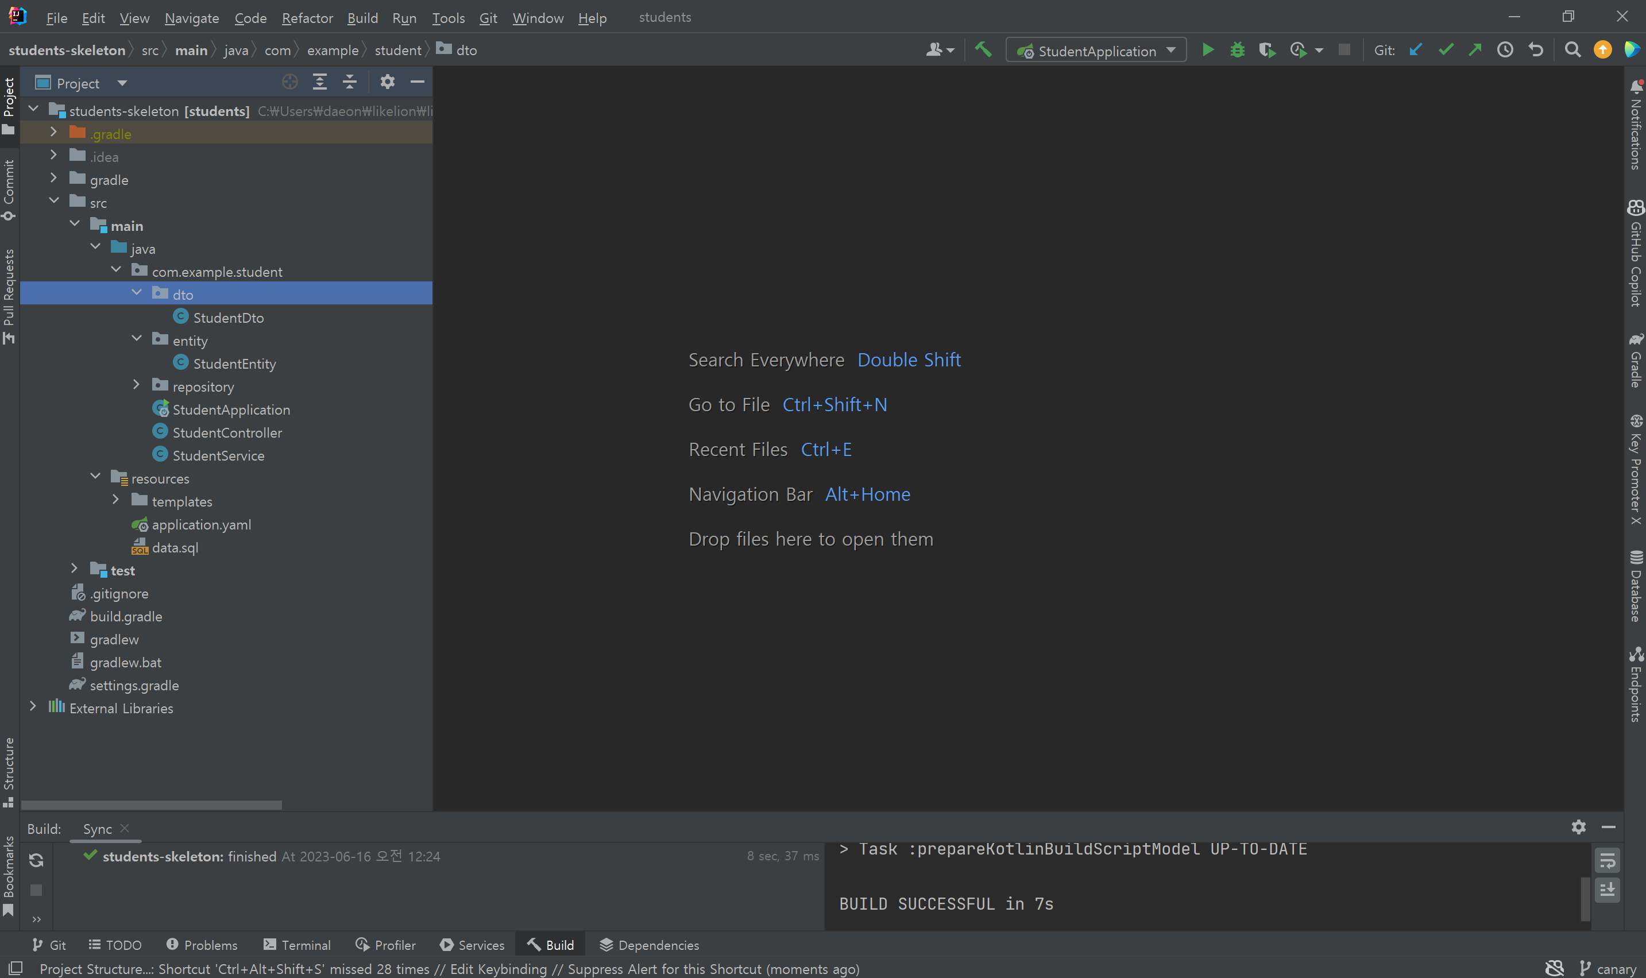Open StudentController class file

pyautogui.click(x=227, y=433)
